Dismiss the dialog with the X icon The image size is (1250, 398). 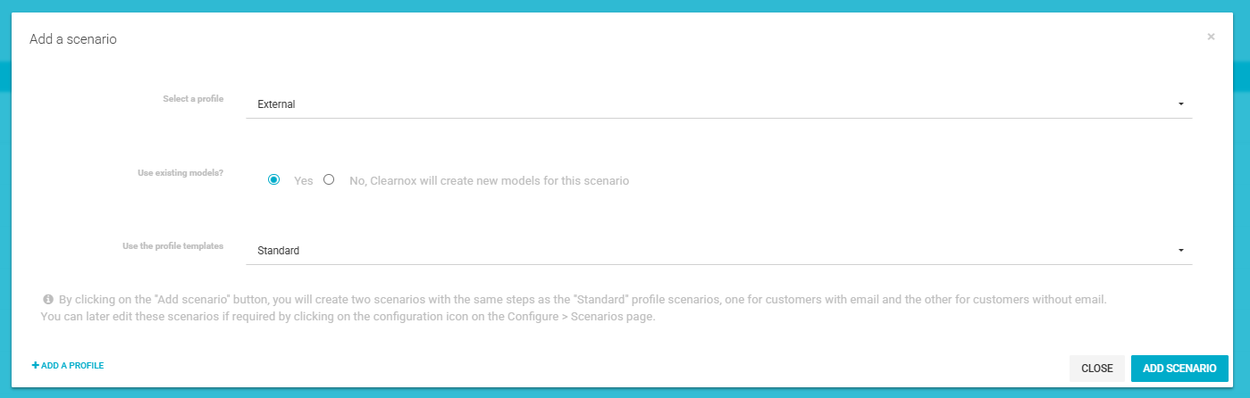coord(1211,37)
